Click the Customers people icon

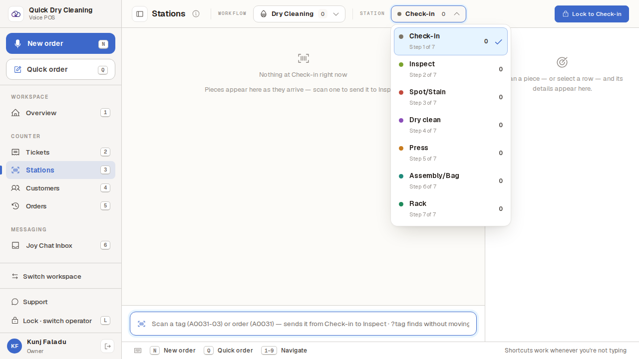click(x=15, y=188)
